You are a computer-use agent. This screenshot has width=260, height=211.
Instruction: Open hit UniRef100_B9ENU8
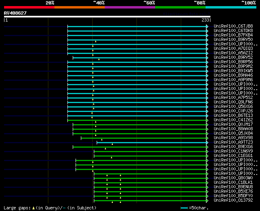point(233,187)
